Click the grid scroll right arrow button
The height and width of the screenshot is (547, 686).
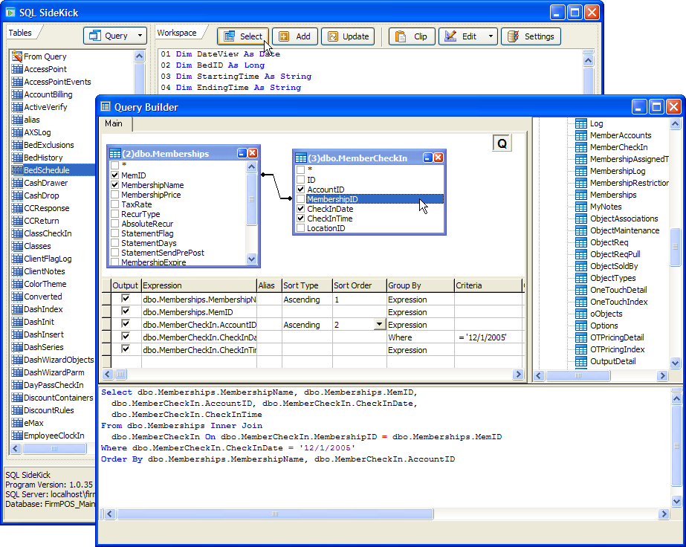coord(519,374)
